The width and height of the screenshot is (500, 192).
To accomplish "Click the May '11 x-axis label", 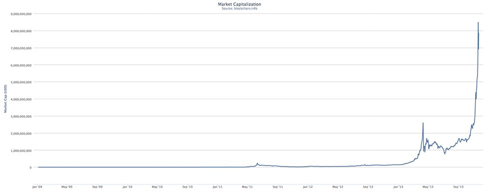I will coord(247,187).
